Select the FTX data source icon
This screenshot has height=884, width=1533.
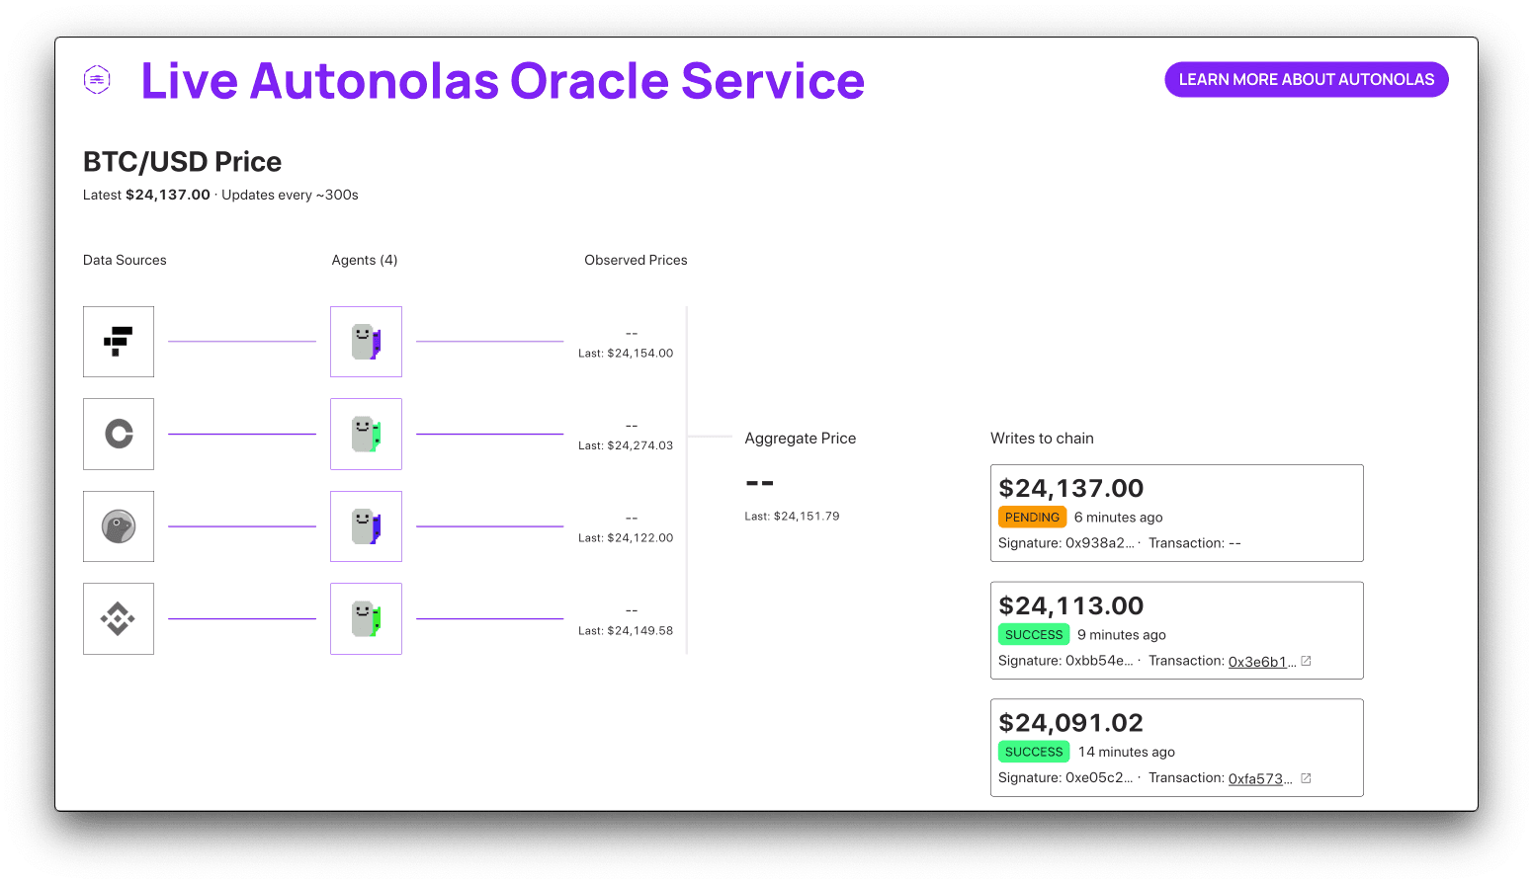[x=119, y=342]
